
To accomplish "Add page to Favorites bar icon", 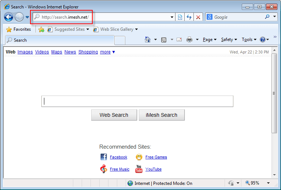I will (x=41, y=29).
